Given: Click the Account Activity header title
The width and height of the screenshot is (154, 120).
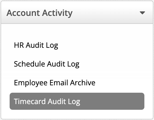Looking at the screenshot, I should 39,13.
